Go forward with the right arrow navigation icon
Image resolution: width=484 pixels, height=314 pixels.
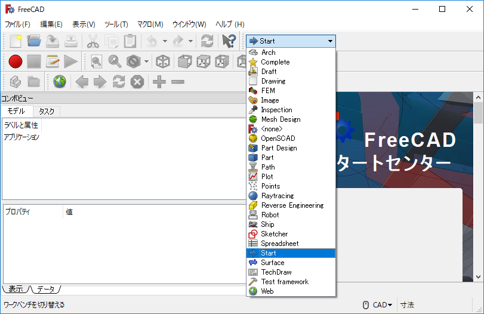[100, 82]
